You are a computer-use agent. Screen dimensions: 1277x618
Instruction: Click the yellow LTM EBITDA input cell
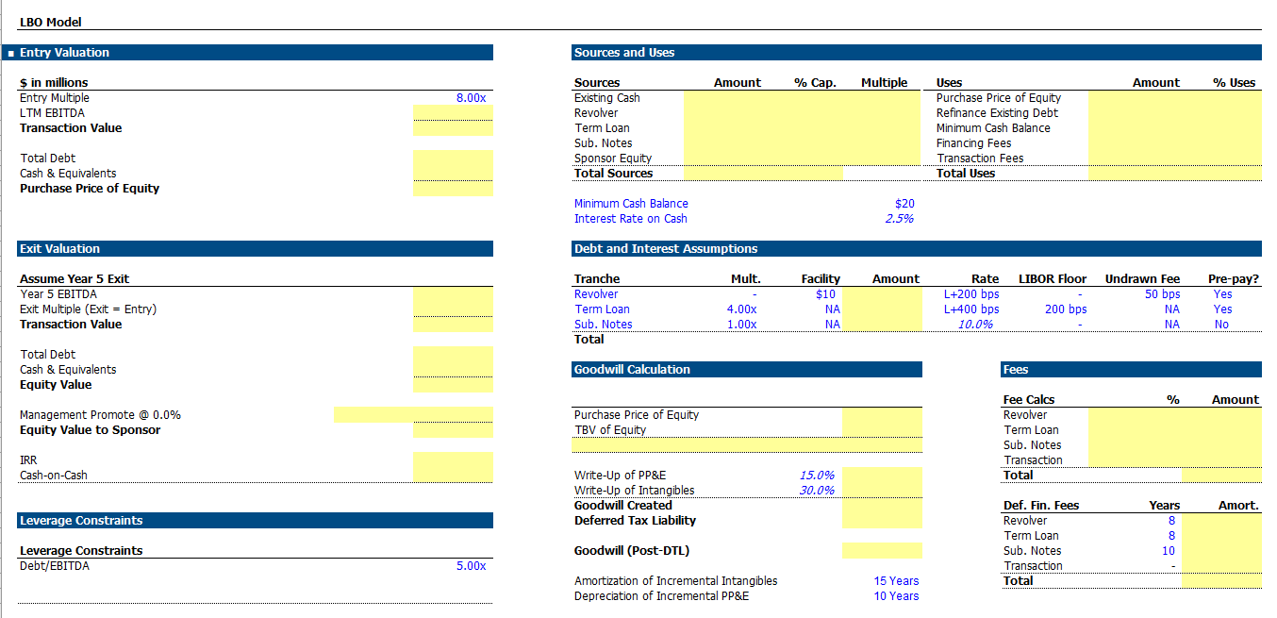click(453, 113)
